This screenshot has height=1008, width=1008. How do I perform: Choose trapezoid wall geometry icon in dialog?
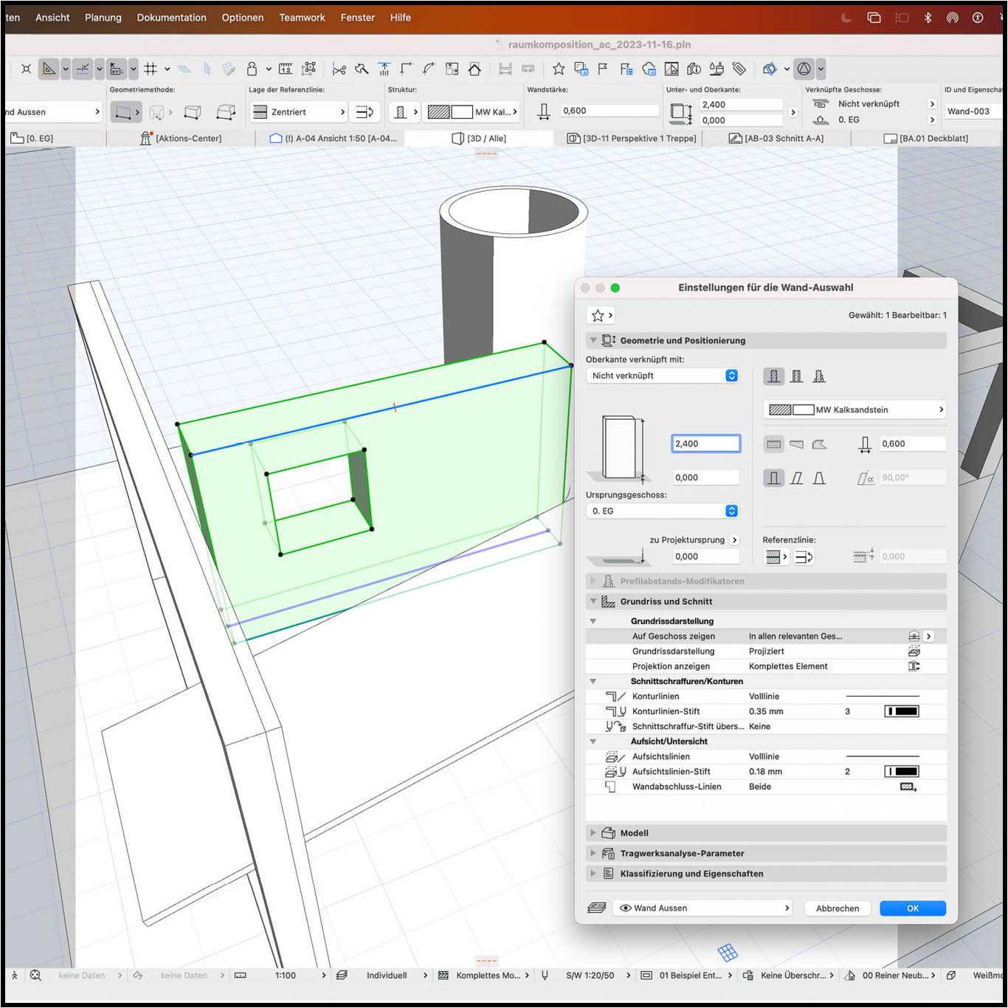click(796, 444)
